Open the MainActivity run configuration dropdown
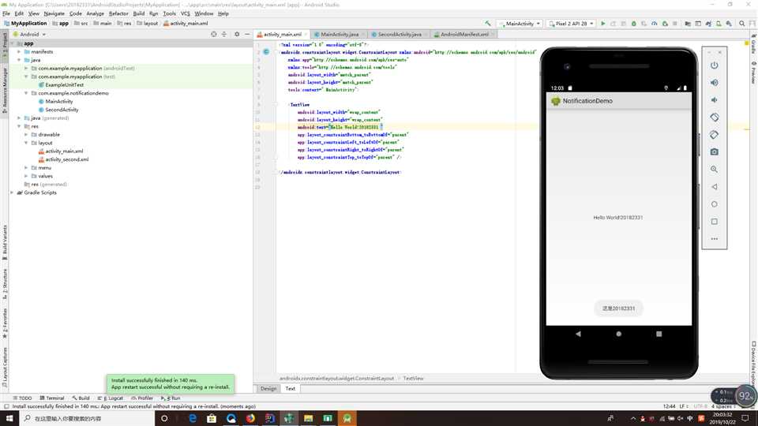 coord(520,23)
